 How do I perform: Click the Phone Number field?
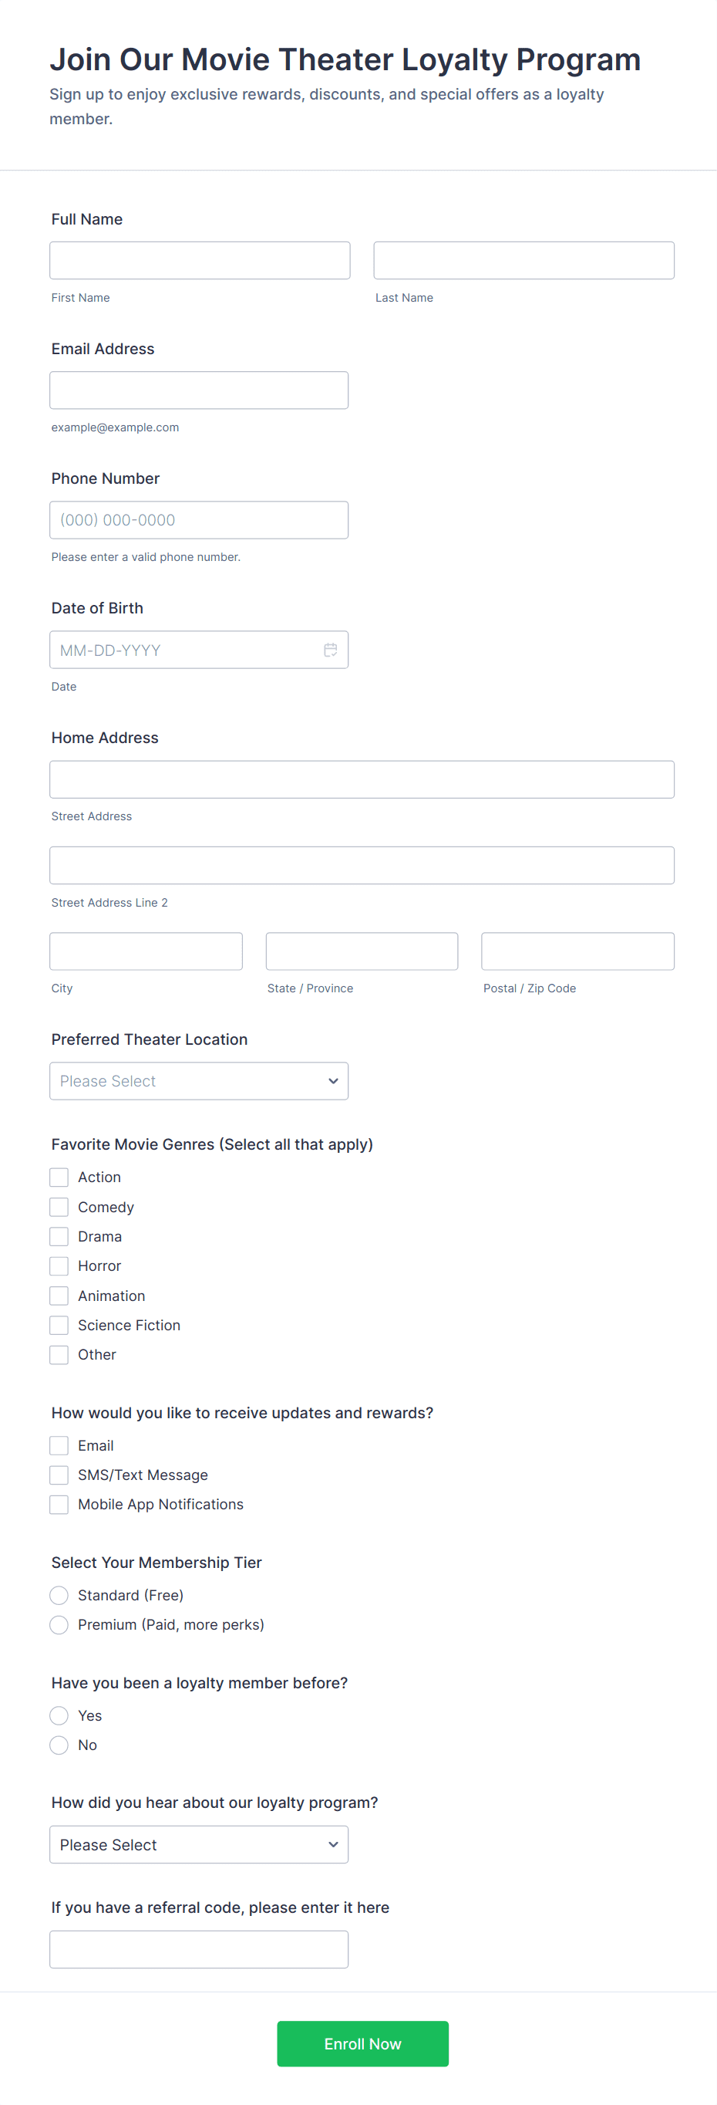pyautogui.click(x=198, y=520)
